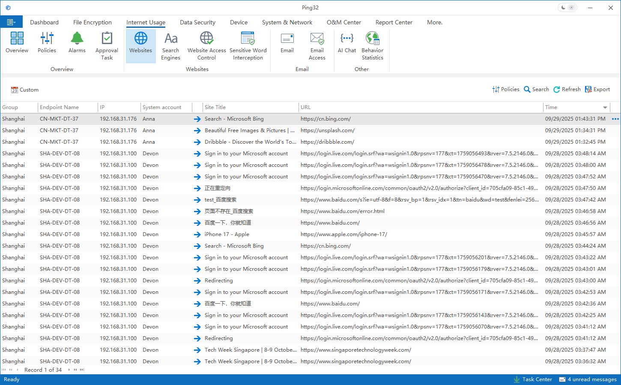Switch to the Report Center tab
621x385 pixels.
click(394, 22)
